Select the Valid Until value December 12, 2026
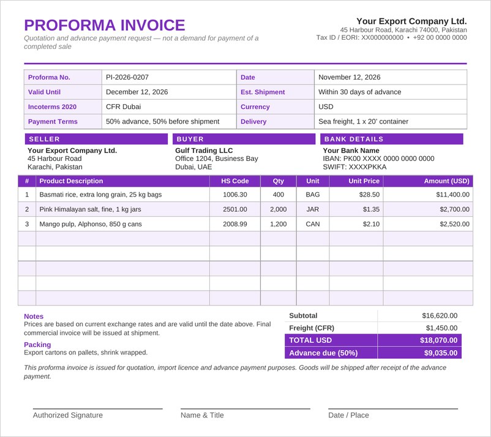Screen dimensions: 491x437 click(137, 92)
